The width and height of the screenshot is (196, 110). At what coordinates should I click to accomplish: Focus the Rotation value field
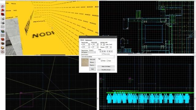tap(108, 47)
